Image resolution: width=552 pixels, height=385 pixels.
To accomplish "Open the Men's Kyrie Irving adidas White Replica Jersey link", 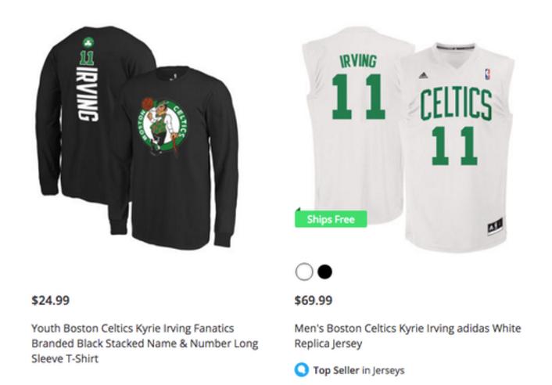I will point(407,336).
